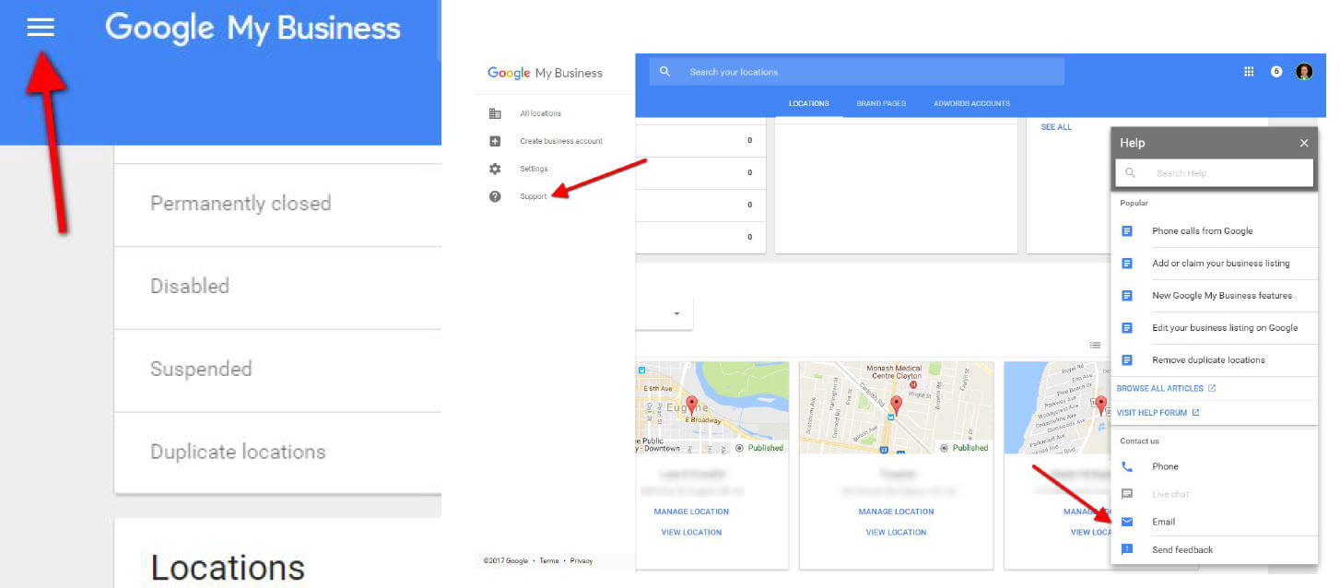The image size is (1340, 588).
Task: Switch to the AdWords Accounts tab
Action: [971, 103]
